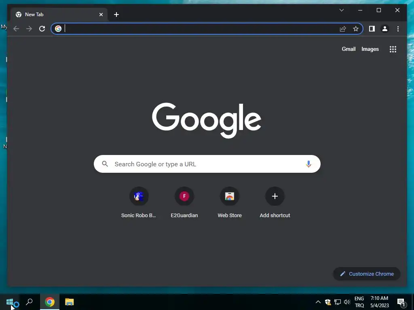Screen dimensions: 414x310
Task: Reload the page with the refresh icon
Action: (x=42, y=29)
